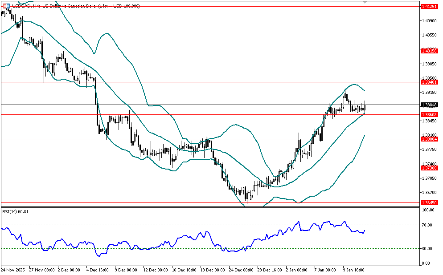Click the current price label 1.38848
The image size is (443, 275).
[x=429, y=105]
